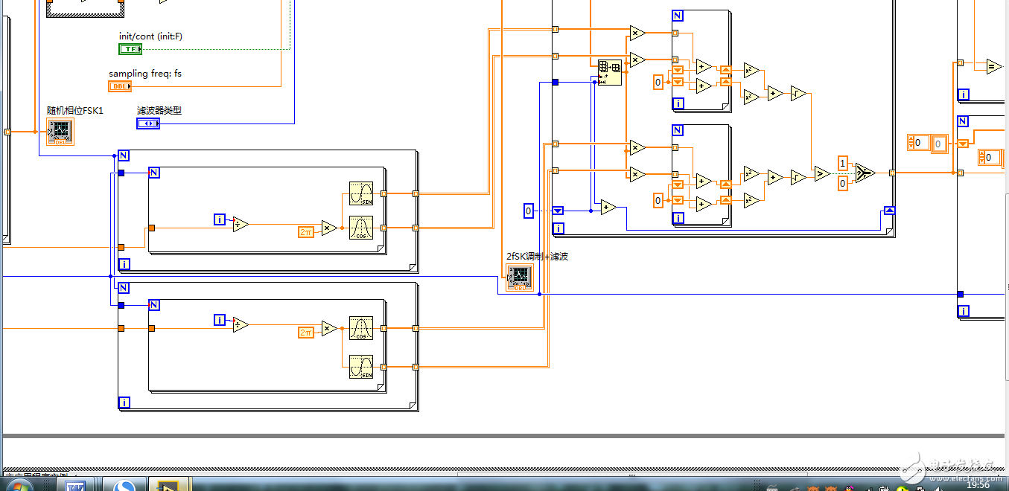Click the greyed 0 element of the array constant
This screenshot has height=491, width=1009.
(939, 144)
